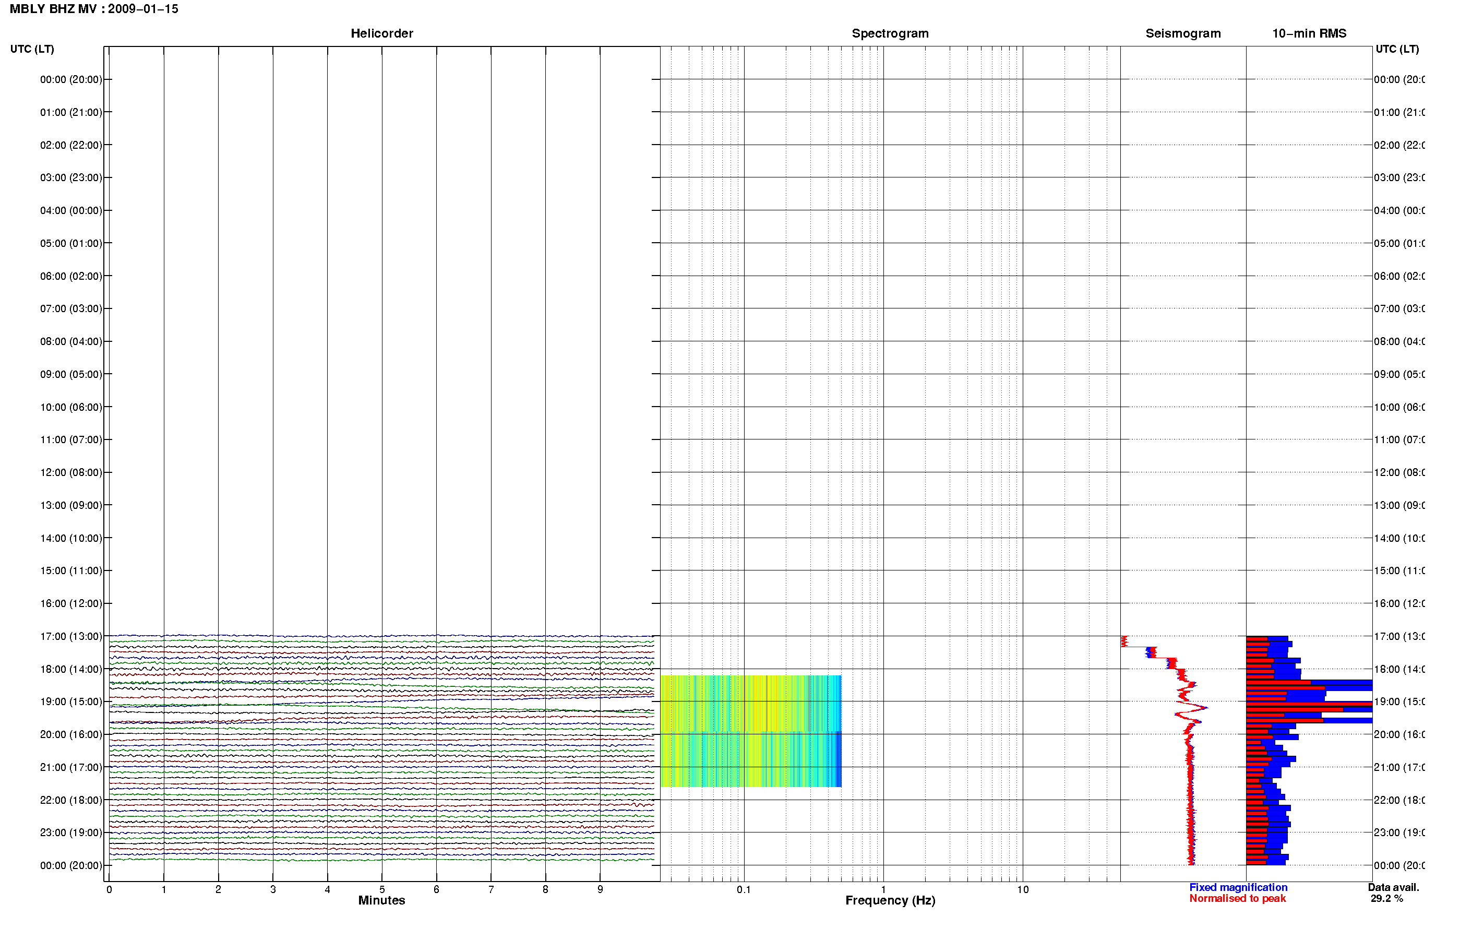This screenshot has height=928, width=1484.
Task: Click the left '16:00 (12:00)' time label
Action: (71, 604)
